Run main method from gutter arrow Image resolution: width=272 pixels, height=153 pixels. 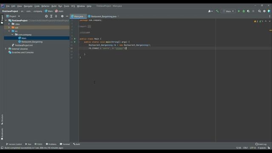pos(75,42)
